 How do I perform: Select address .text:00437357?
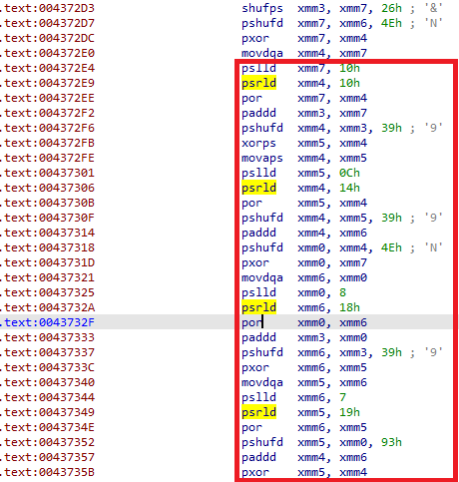coord(47,457)
